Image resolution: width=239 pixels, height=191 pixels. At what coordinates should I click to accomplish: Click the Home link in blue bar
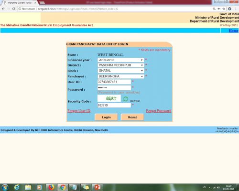click(x=234, y=31)
